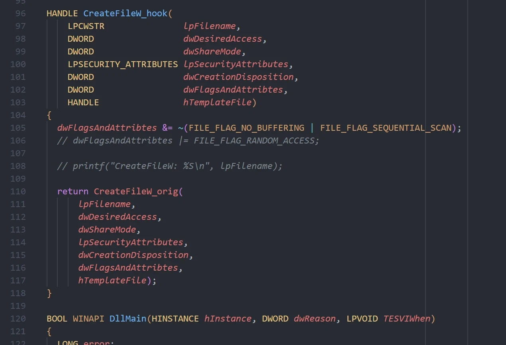Click BOOL return type on line 120
The image size is (506, 345).
pos(57,319)
